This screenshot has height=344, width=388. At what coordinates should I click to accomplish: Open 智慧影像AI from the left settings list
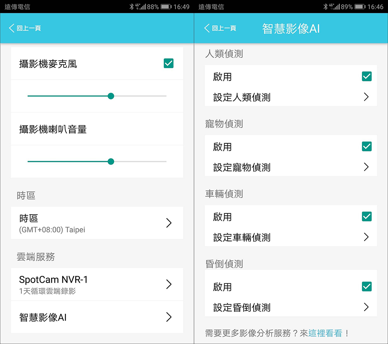97,317
